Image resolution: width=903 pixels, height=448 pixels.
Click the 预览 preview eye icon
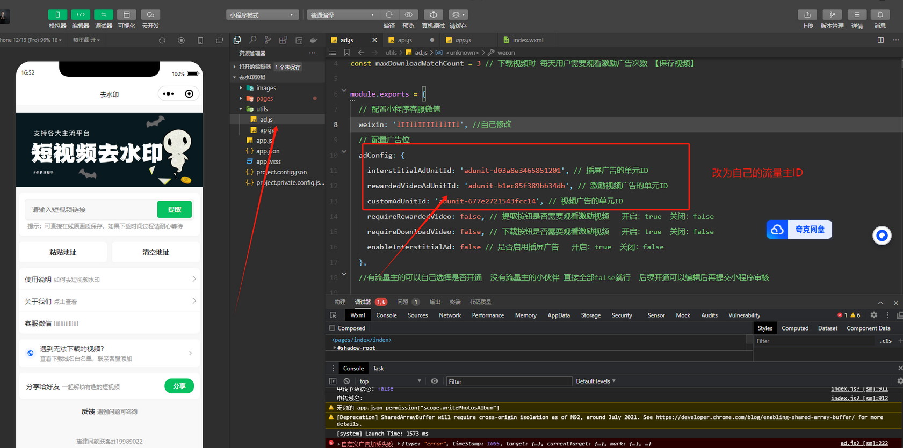coord(409,14)
